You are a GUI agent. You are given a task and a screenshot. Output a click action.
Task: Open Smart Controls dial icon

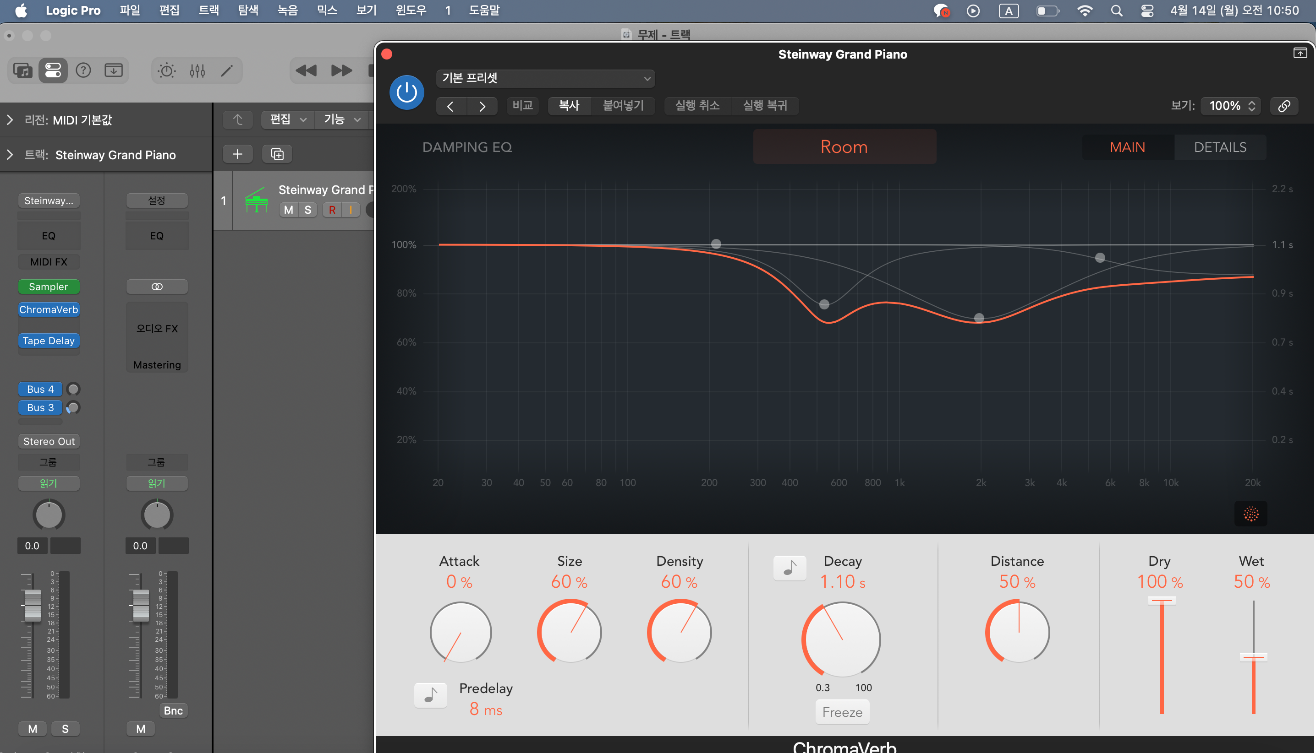(167, 70)
